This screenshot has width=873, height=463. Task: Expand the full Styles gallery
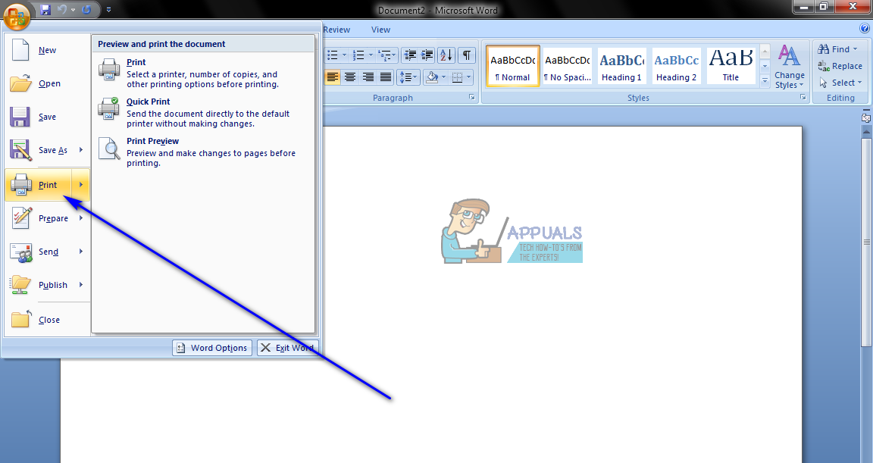click(x=765, y=80)
